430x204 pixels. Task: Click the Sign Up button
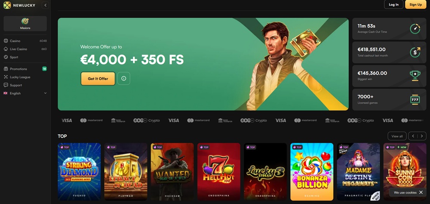point(415,4)
